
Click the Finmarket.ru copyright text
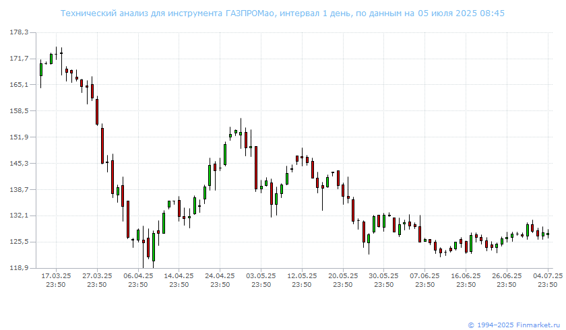tap(513, 325)
